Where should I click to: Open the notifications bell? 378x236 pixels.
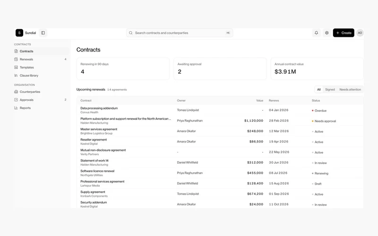point(316,33)
